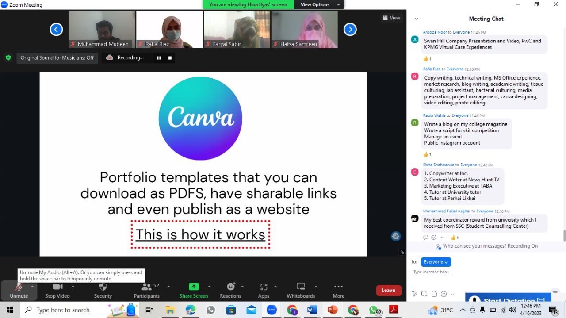
Task: Open the Reactions emoji menu
Action: [x=230, y=290]
